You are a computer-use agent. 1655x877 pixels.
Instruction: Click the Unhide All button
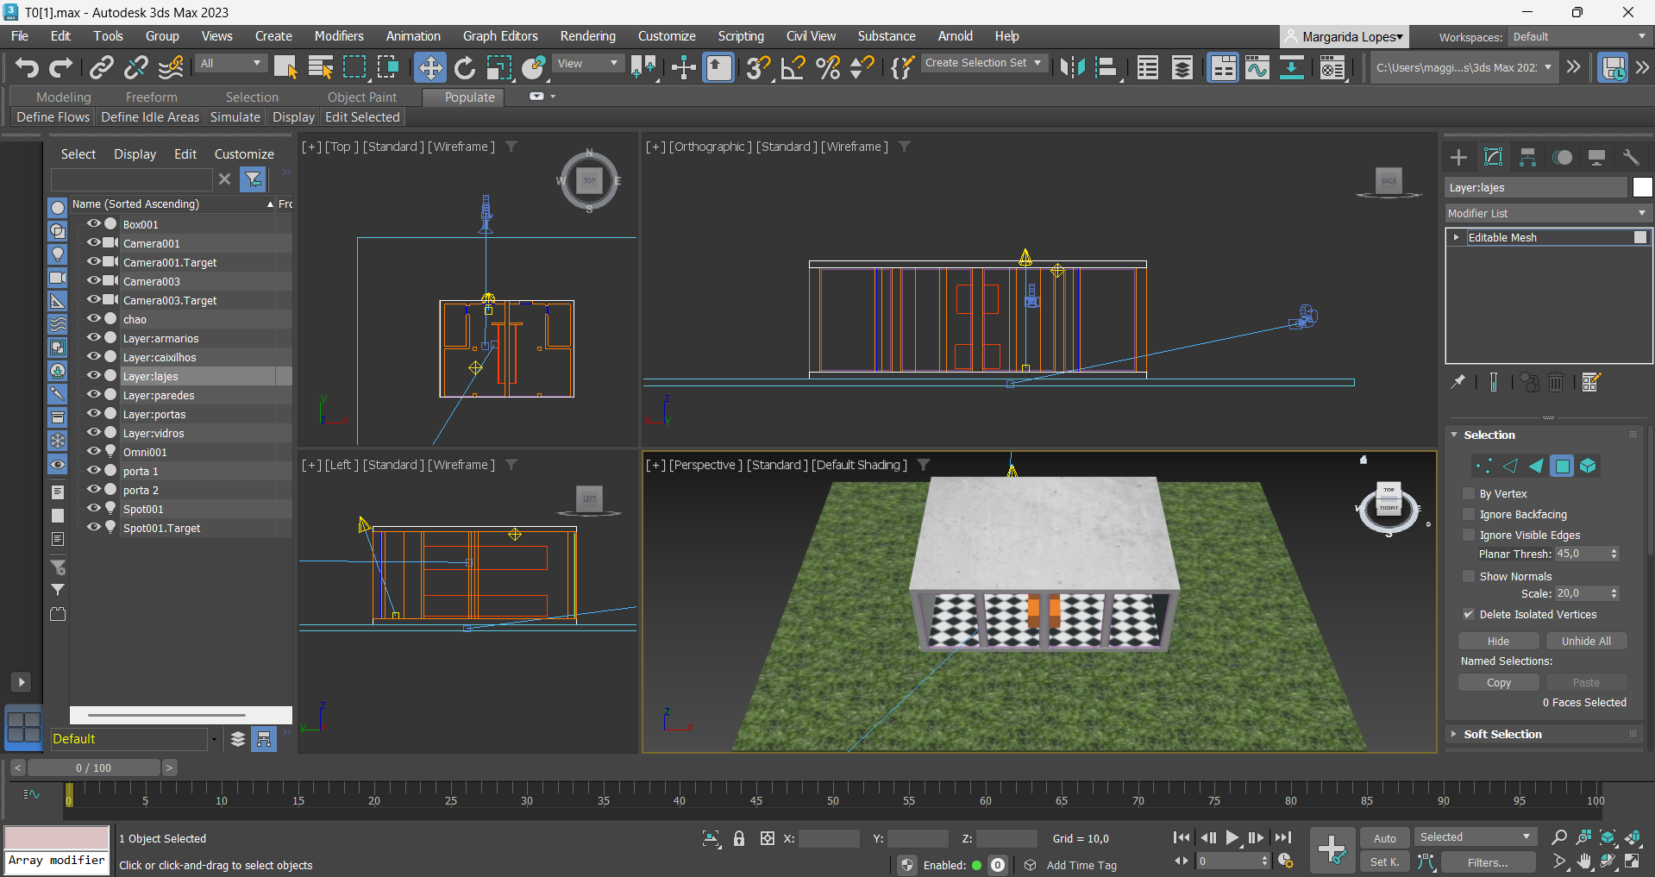(1585, 641)
